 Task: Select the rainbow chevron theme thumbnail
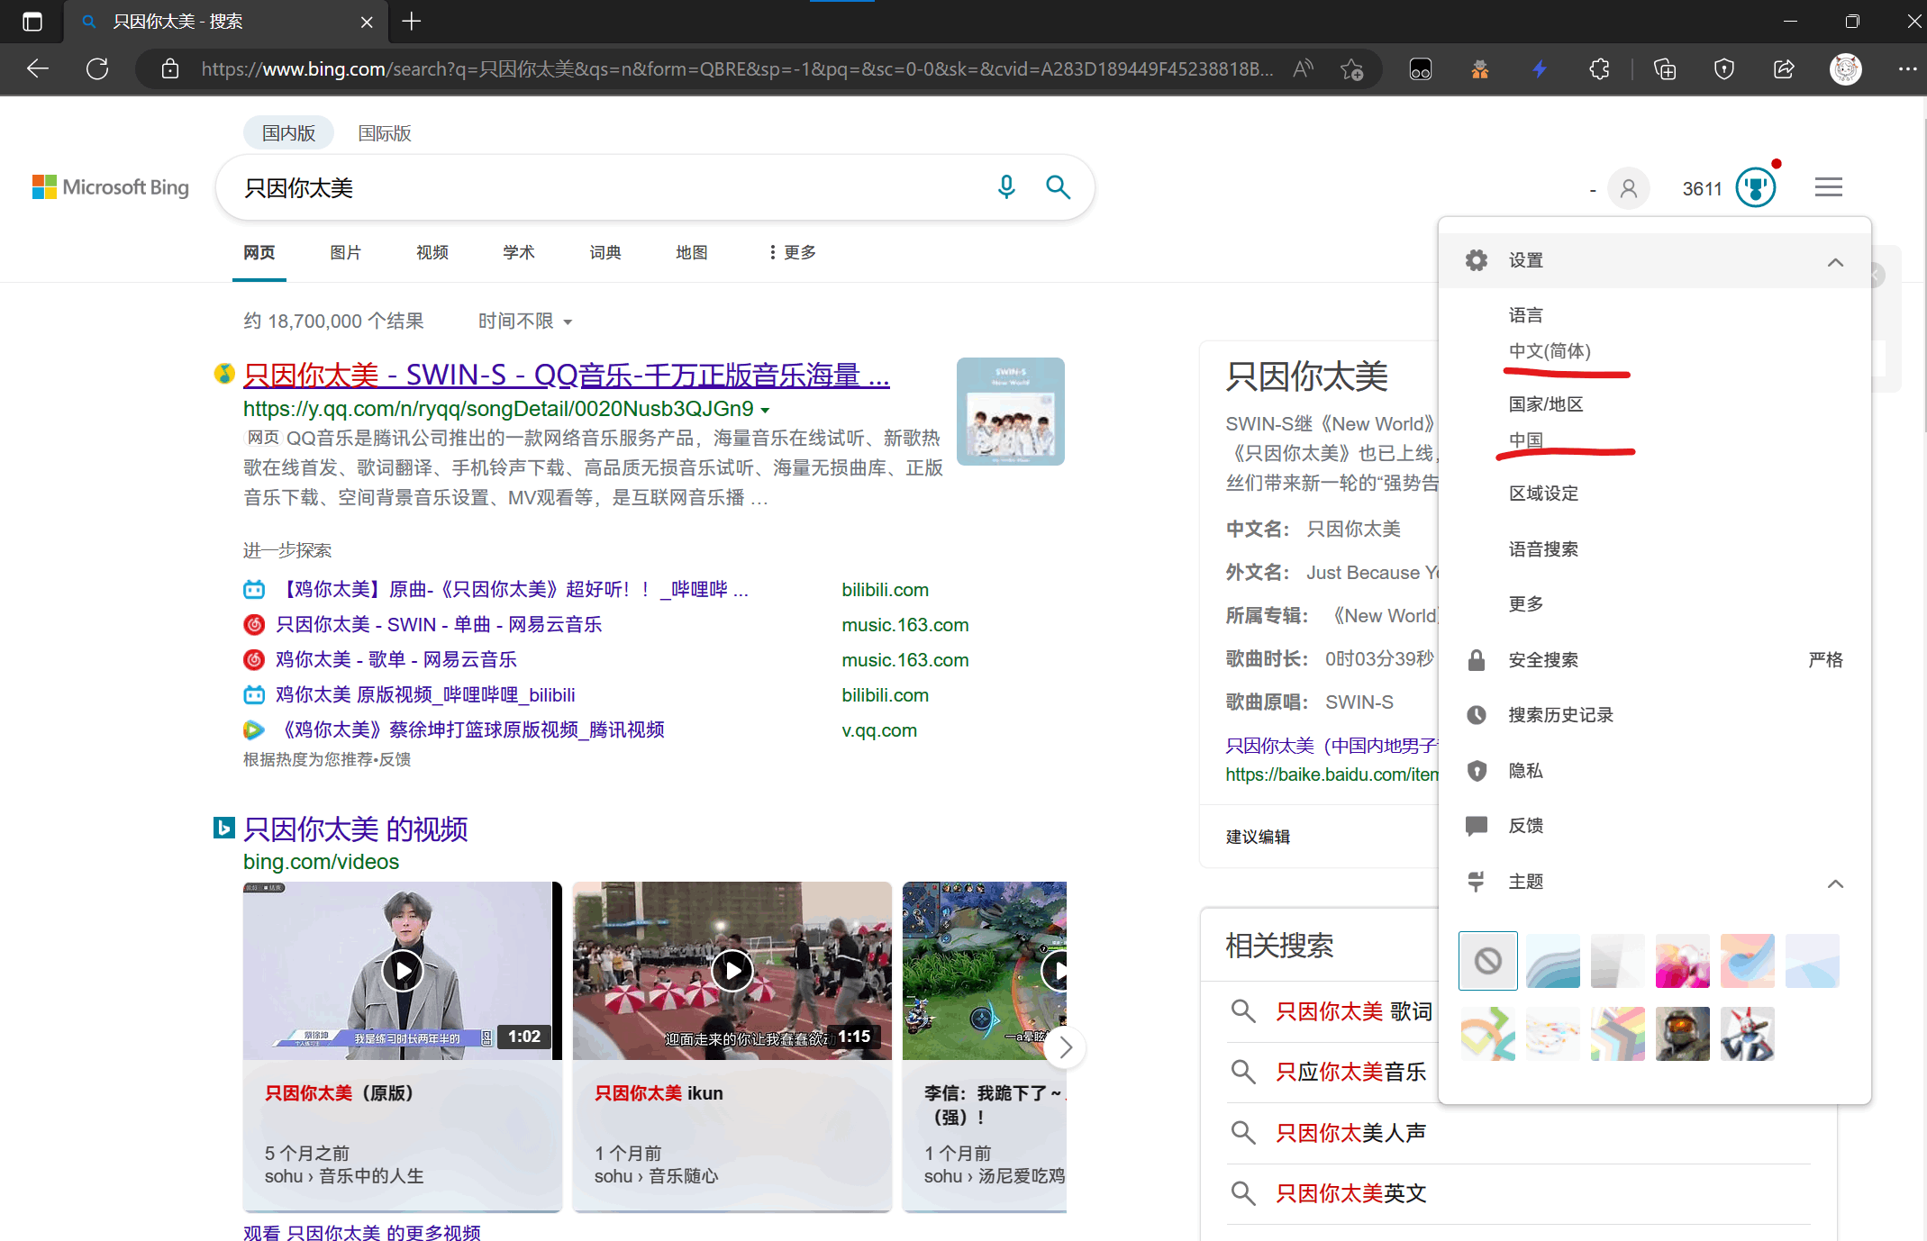point(1617,1033)
